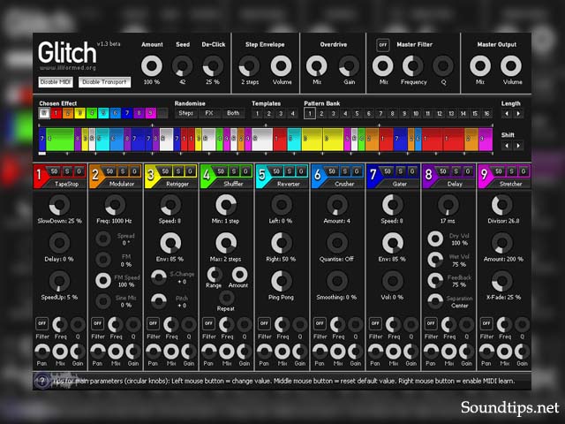The image size is (565, 424).
Task: Select the cyan Reverser effect number 5 badge
Action: click(x=261, y=175)
